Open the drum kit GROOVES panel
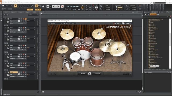 (97, 74)
